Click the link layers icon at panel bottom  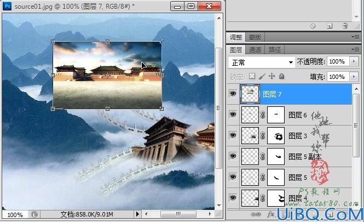pos(256,214)
